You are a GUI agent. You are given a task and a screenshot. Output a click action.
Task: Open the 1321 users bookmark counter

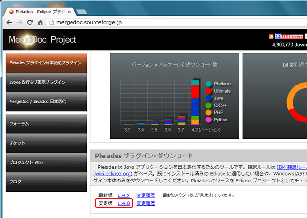coord(292,36)
